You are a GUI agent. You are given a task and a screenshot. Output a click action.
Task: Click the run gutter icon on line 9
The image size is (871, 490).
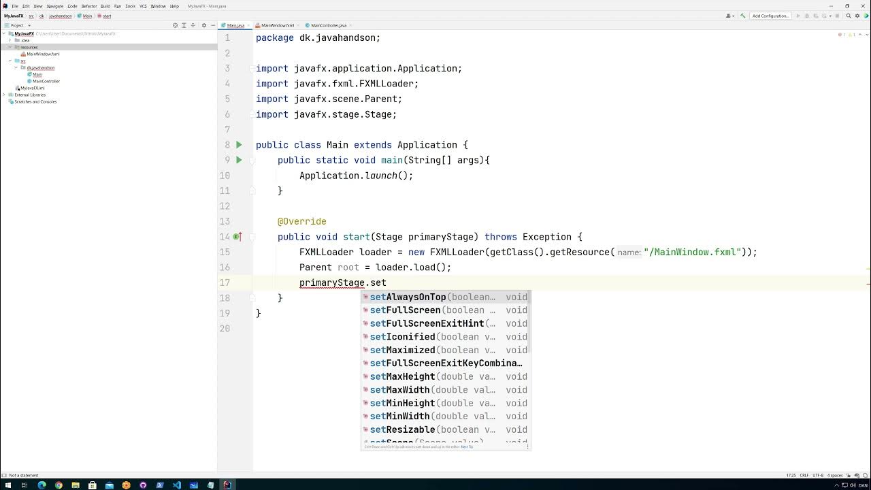(x=239, y=160)
